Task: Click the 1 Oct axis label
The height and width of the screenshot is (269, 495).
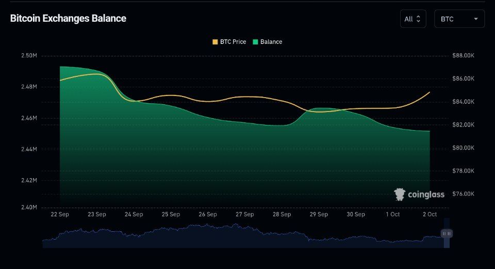Action: point(393,214)
